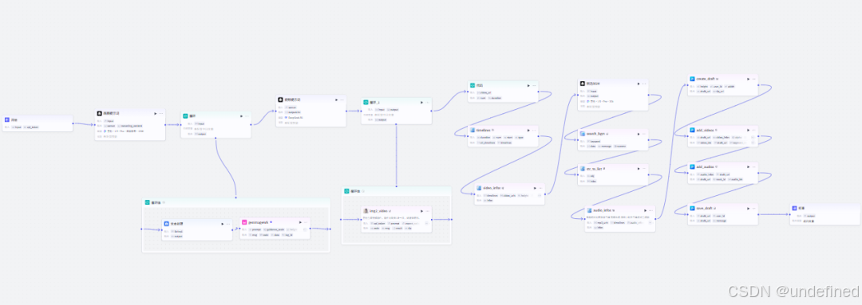This screenshot has width=862, height=305.
Task: Open the add_videos node more-options menu
Action: 753,131
